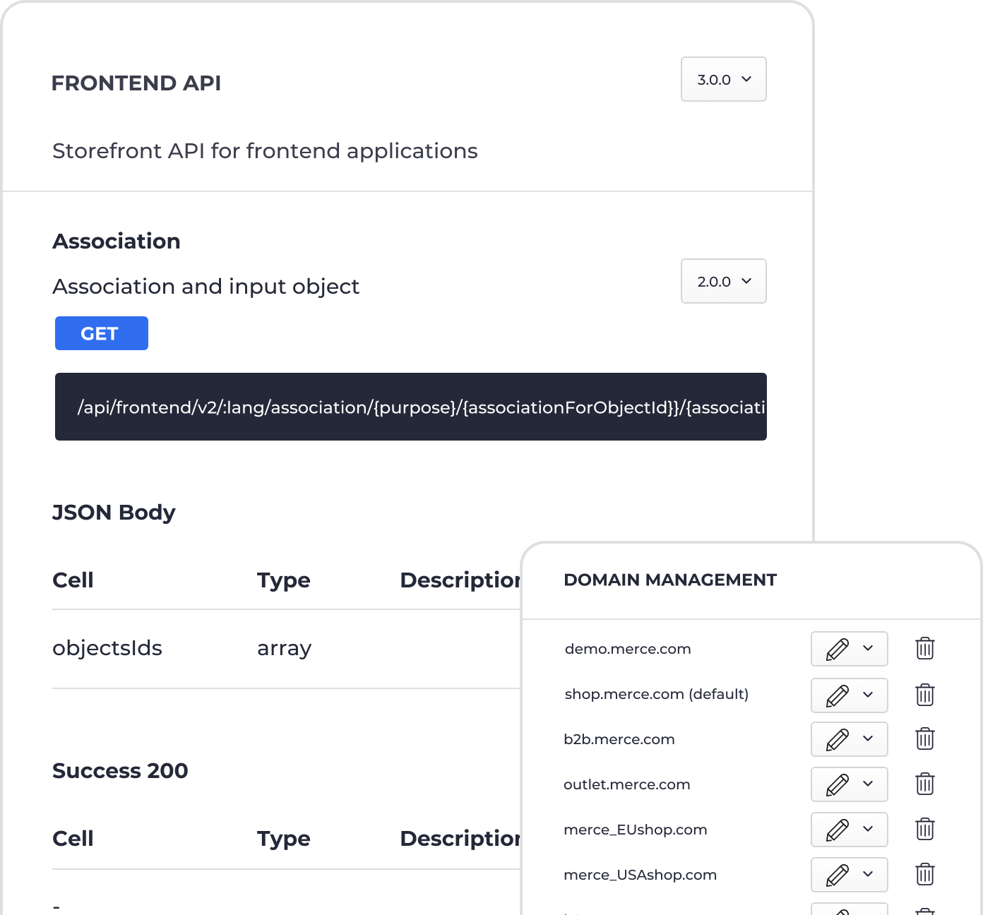Delete the demo.merce.com domain
This screenshot has height=915, width=983.
click(924, 648)
